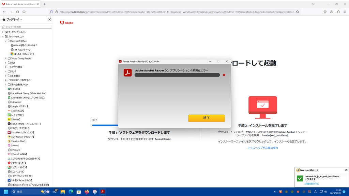Click the IME input mode A indicator
The height and width of the screenshot is (196, 349).
coord(315,192)
